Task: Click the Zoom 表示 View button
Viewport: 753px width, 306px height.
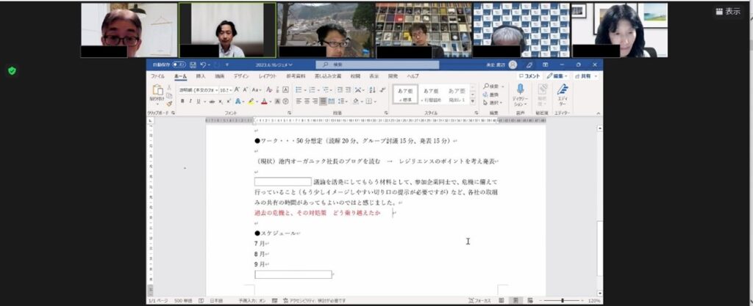Action: click(x=728, y=12)
